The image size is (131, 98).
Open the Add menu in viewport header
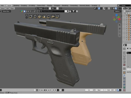[x=7, y=8]
